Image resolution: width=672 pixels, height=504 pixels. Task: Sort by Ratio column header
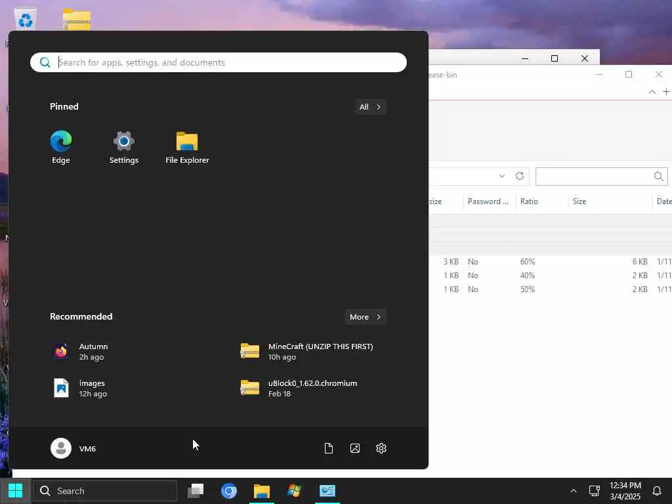(x=542, y=201)
